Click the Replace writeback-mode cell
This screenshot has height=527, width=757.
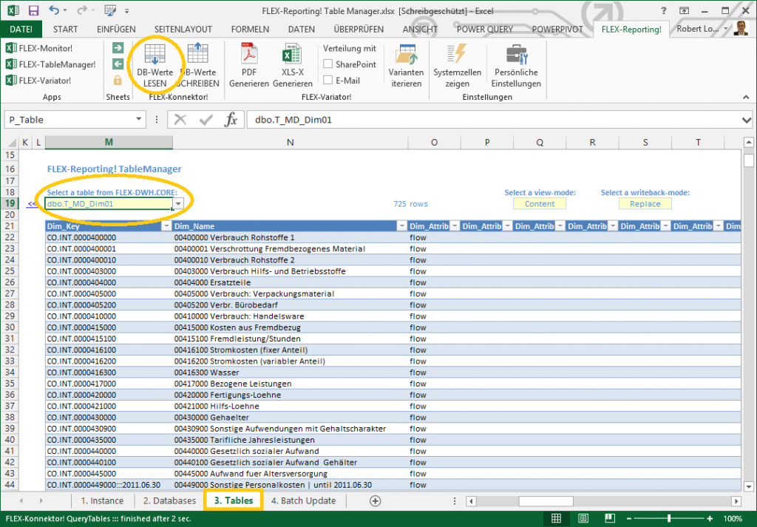pos(645,204)
